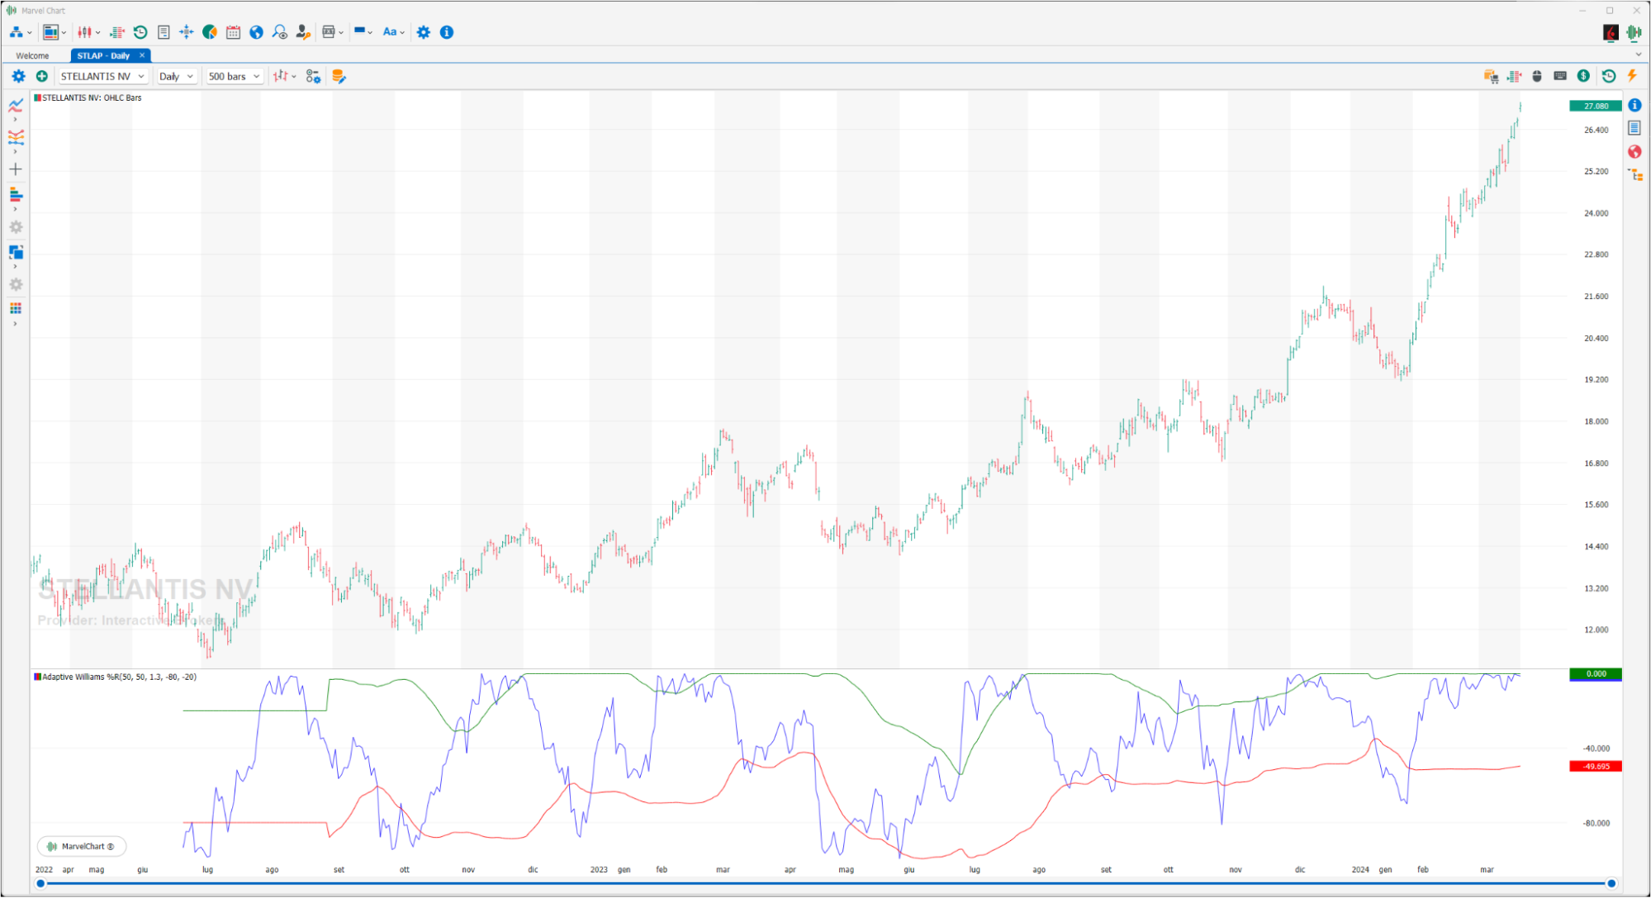Open the document list icon on right sidebar
The image size is (1651, 898).
coord(1634,128)
